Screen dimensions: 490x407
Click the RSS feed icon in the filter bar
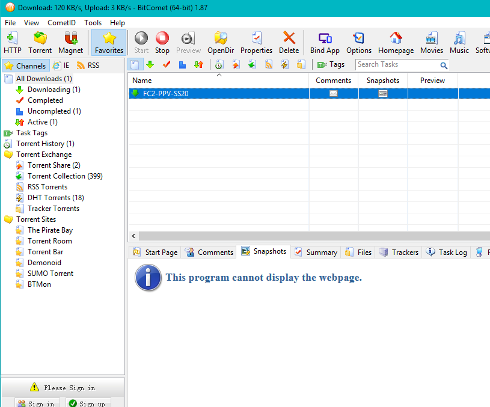point(268,65)
